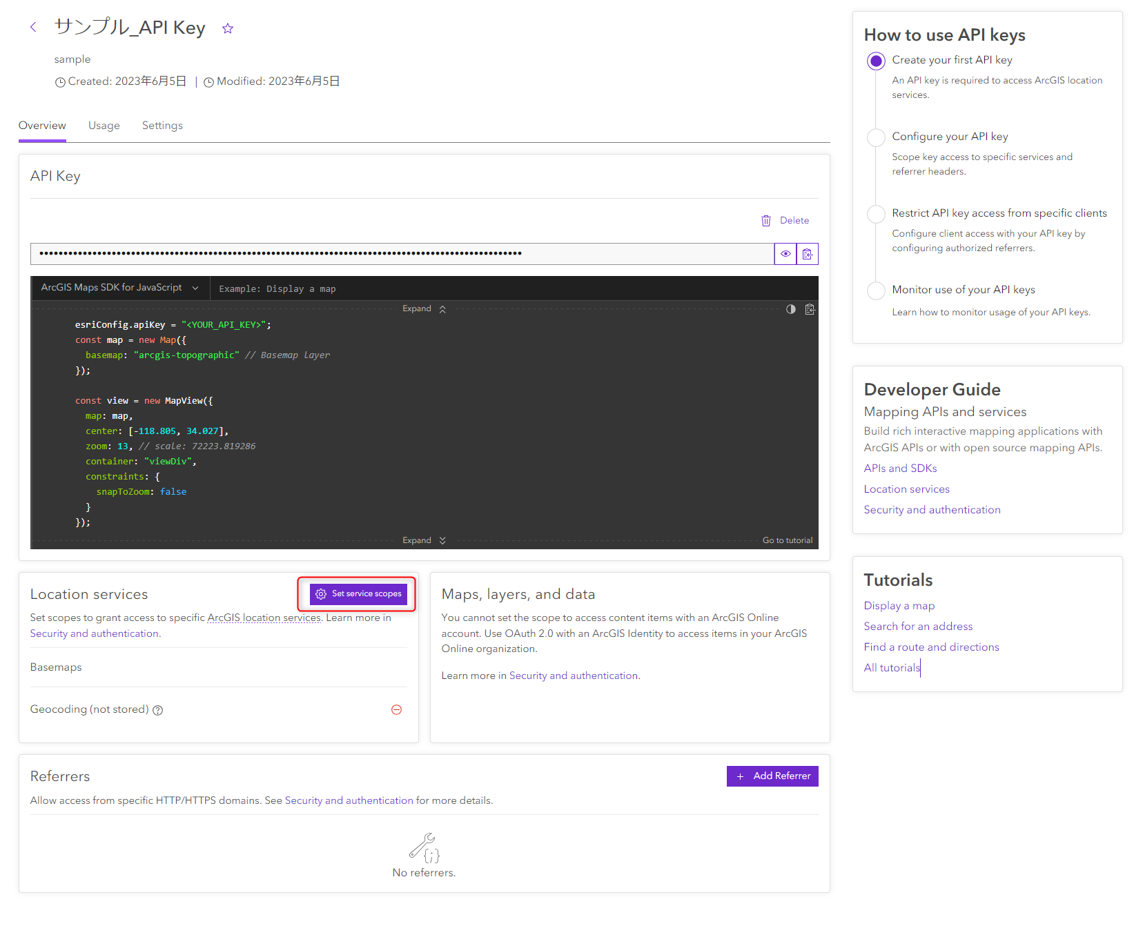Favorite this API key with star icon
The image size is (1143, 926).
tap(228, 28)
